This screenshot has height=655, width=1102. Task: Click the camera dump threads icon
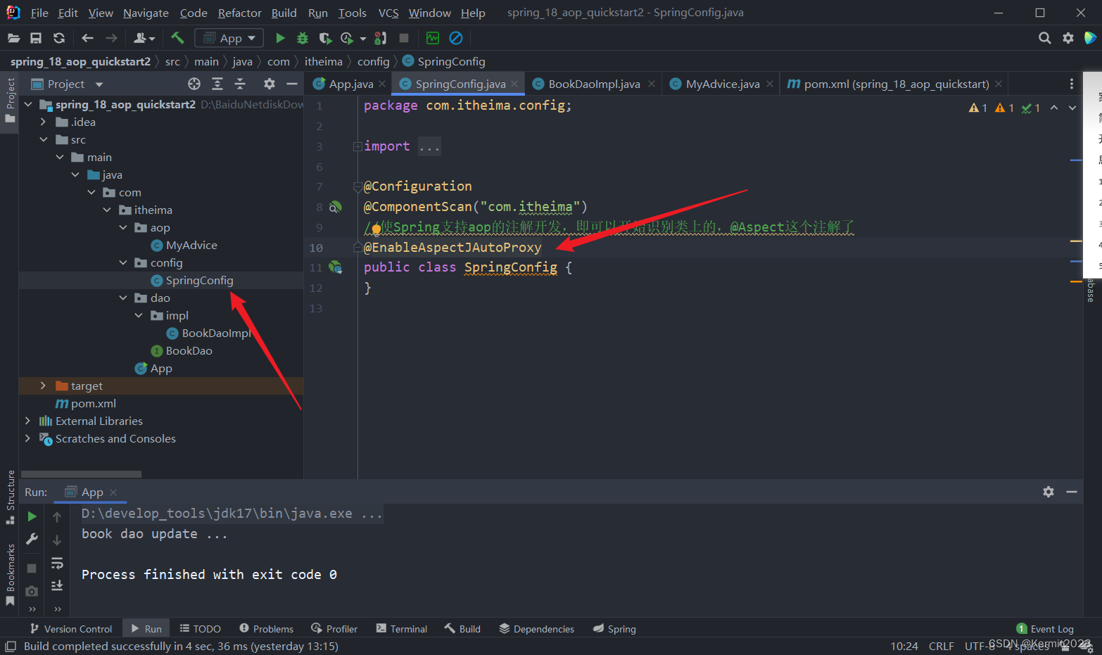pos(32,591)
